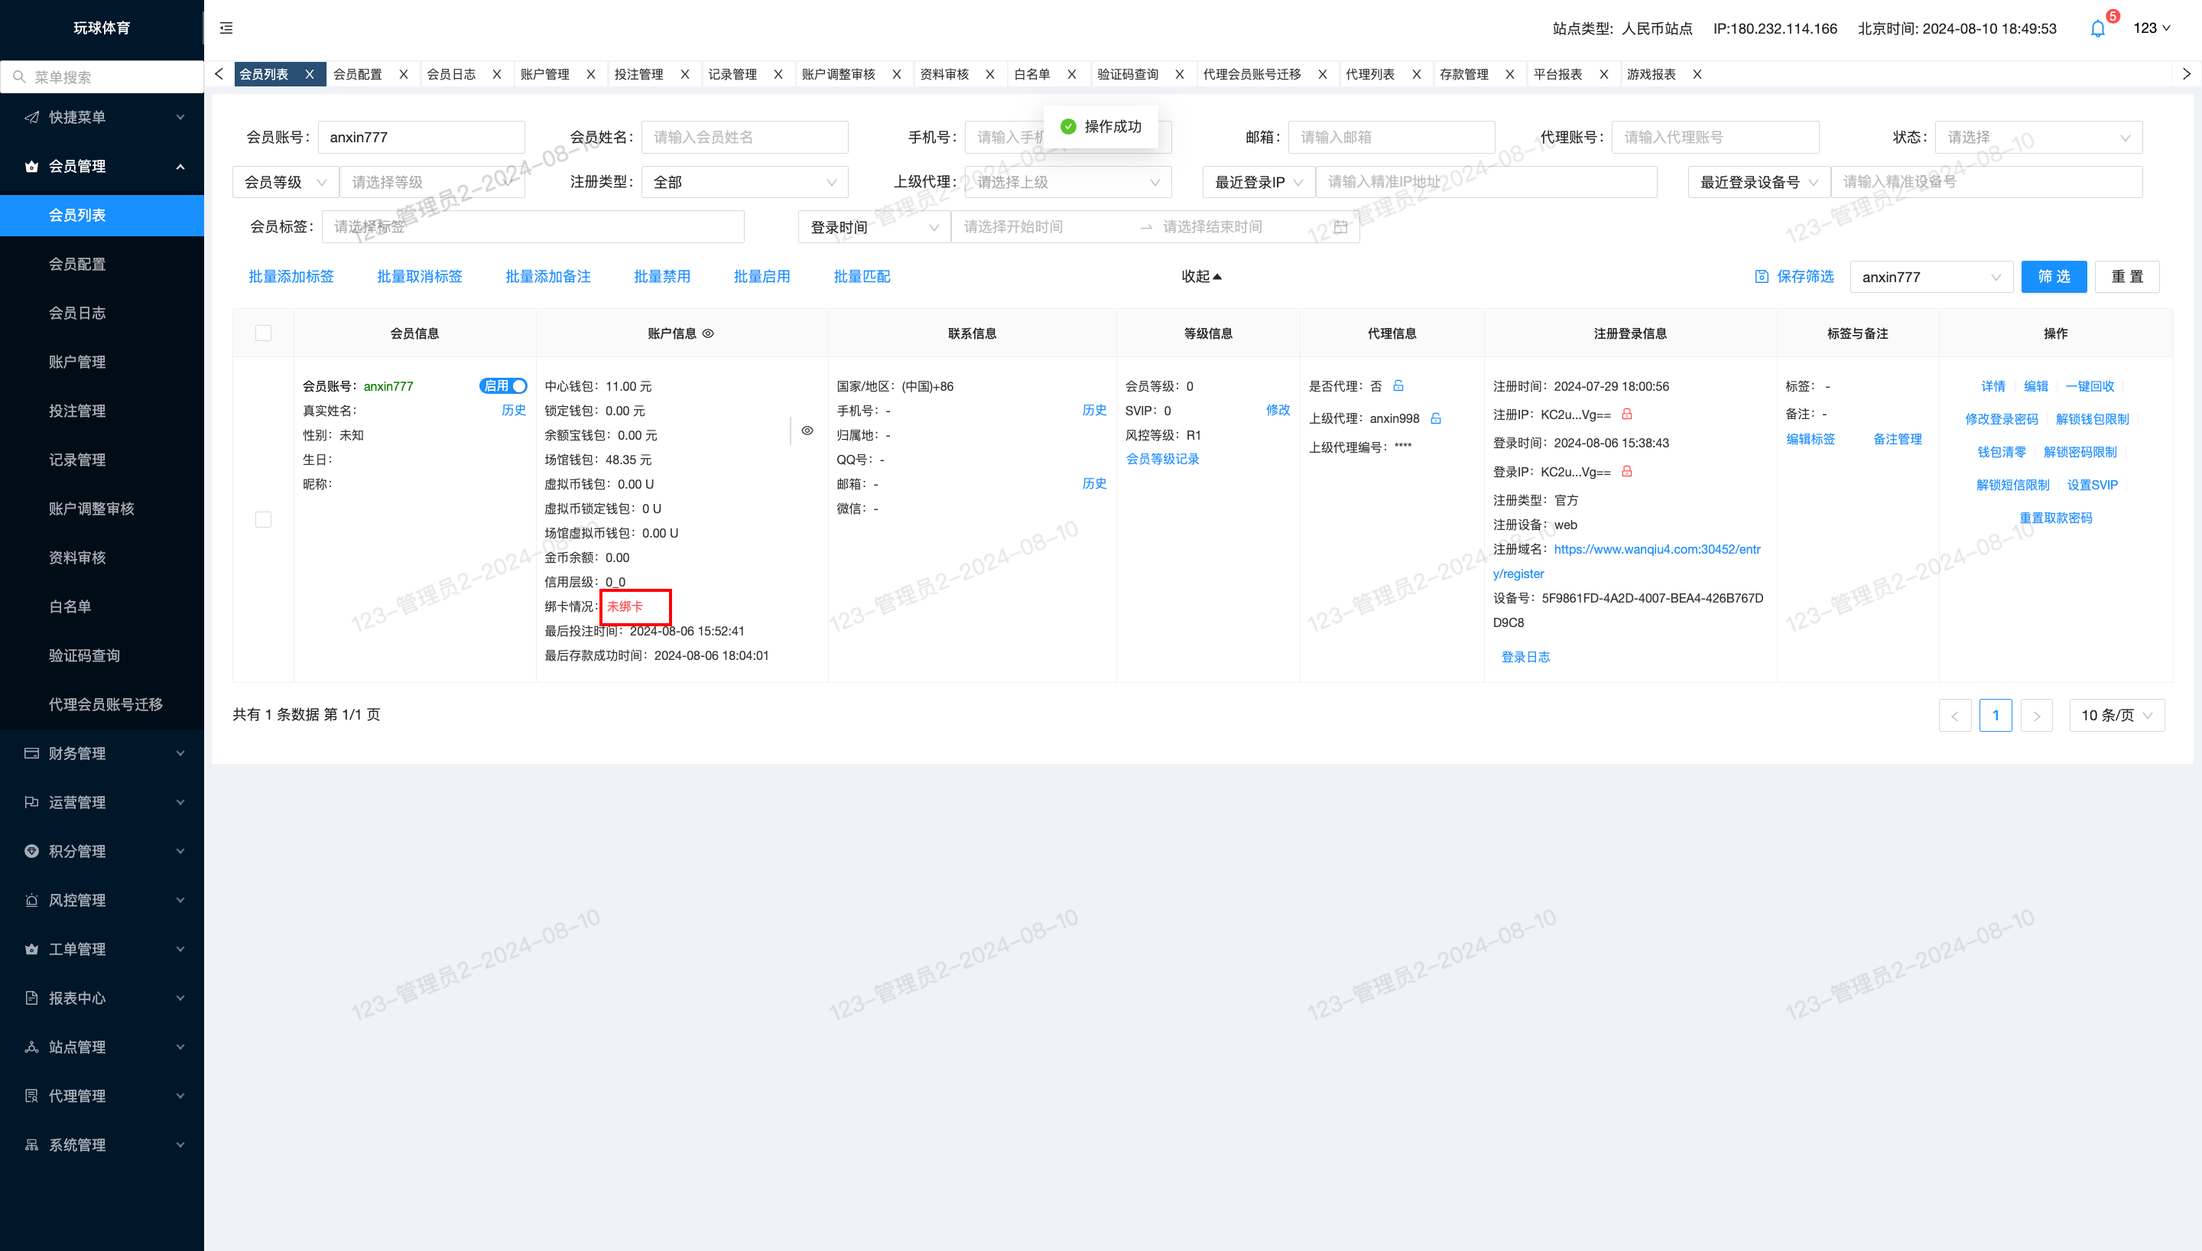The height and width of the screenshot is (1251, 2202).
Task: Click the calendar icon in the login time range
Action: point(1340,227)
